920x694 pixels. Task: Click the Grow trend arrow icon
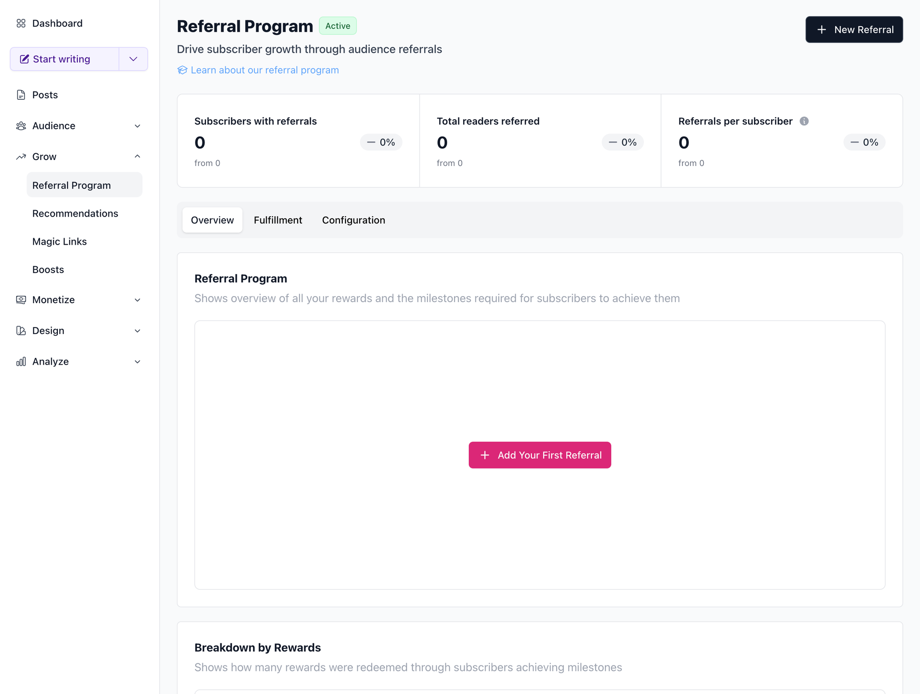21,156
